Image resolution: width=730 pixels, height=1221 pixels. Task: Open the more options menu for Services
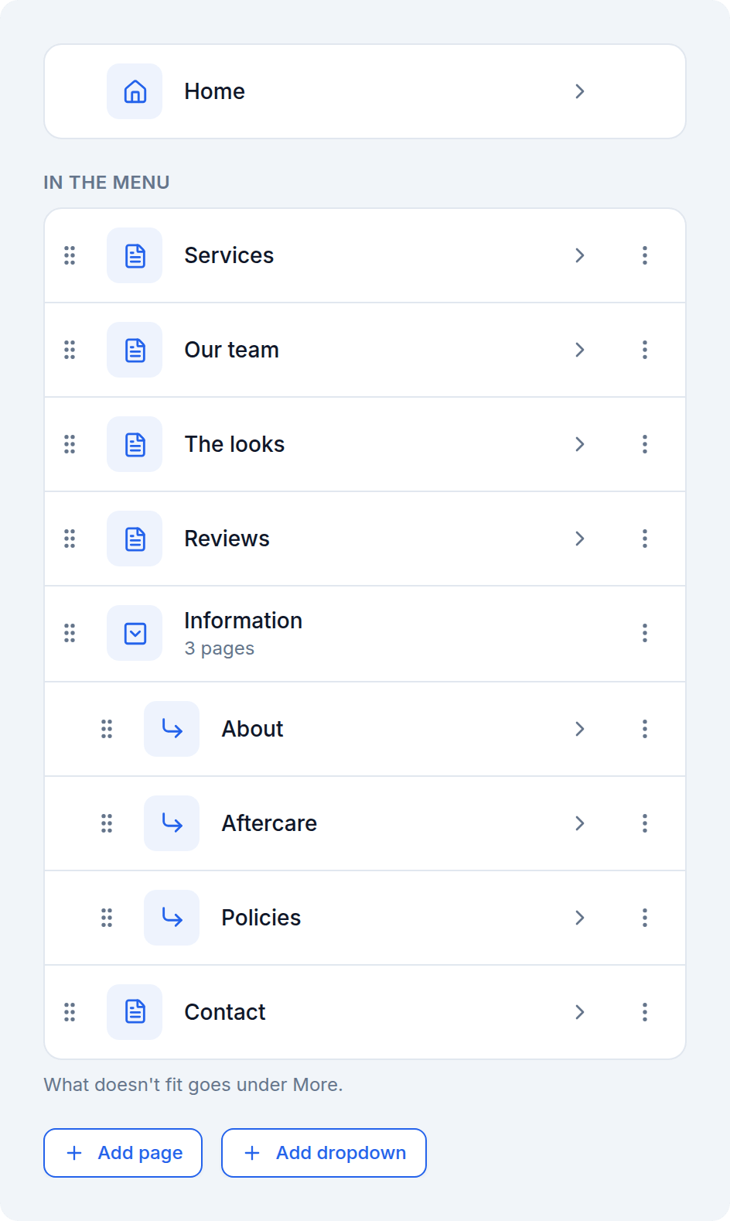645,255
